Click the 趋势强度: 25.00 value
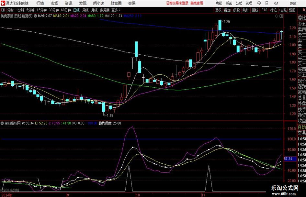 [x=110, y=123]
